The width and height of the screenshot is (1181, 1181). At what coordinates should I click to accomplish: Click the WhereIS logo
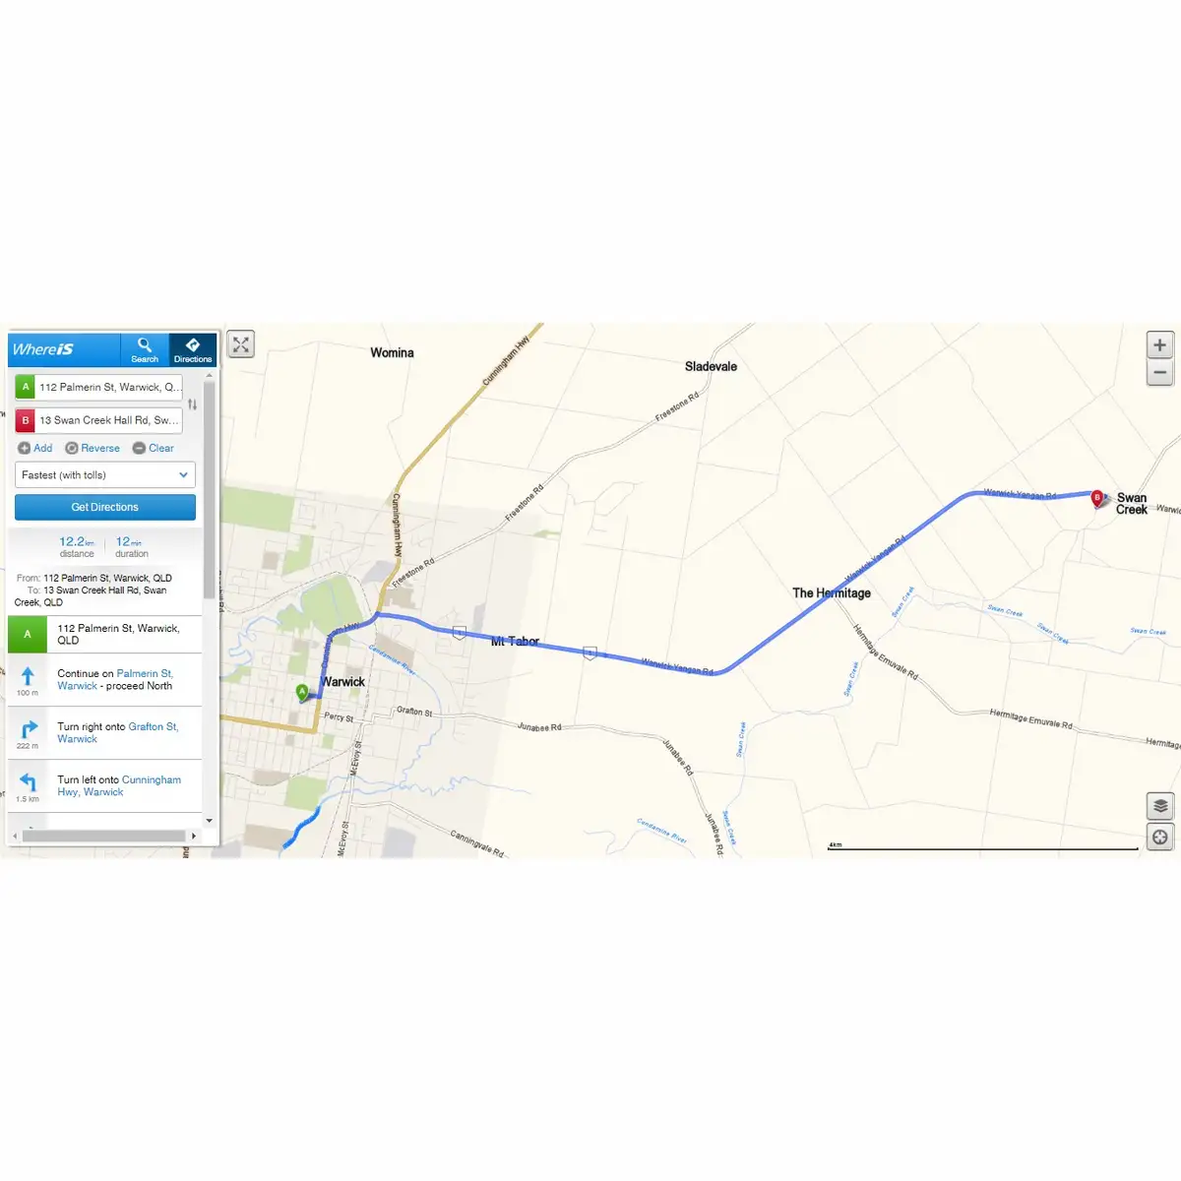43,349
